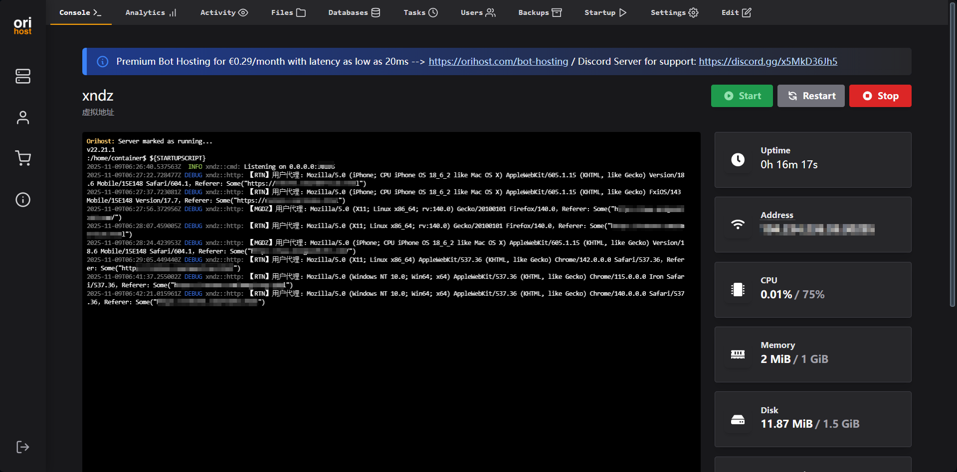Click the info circle sidebar icon
The width and height of the screenshot is (957, 472).
23,200
